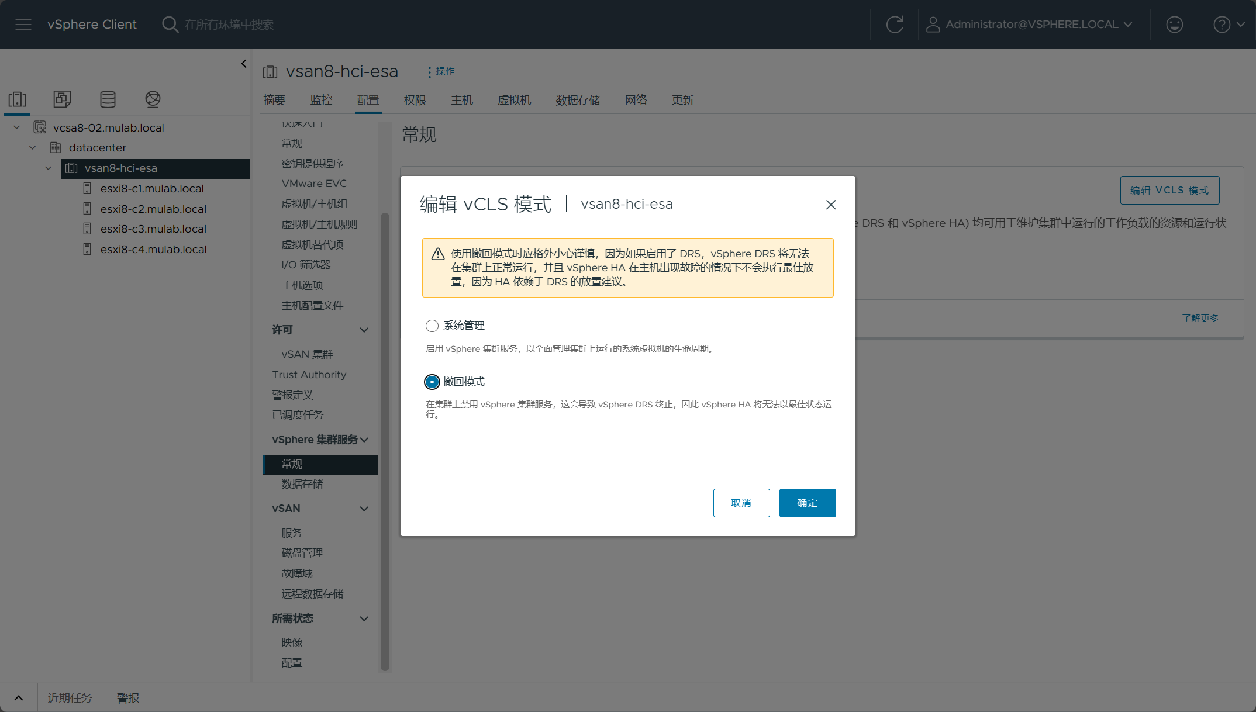This screenshot has height=712, width=1256.
Task: Refresh the vSphere Client view
Action: [x=895, y=25]
